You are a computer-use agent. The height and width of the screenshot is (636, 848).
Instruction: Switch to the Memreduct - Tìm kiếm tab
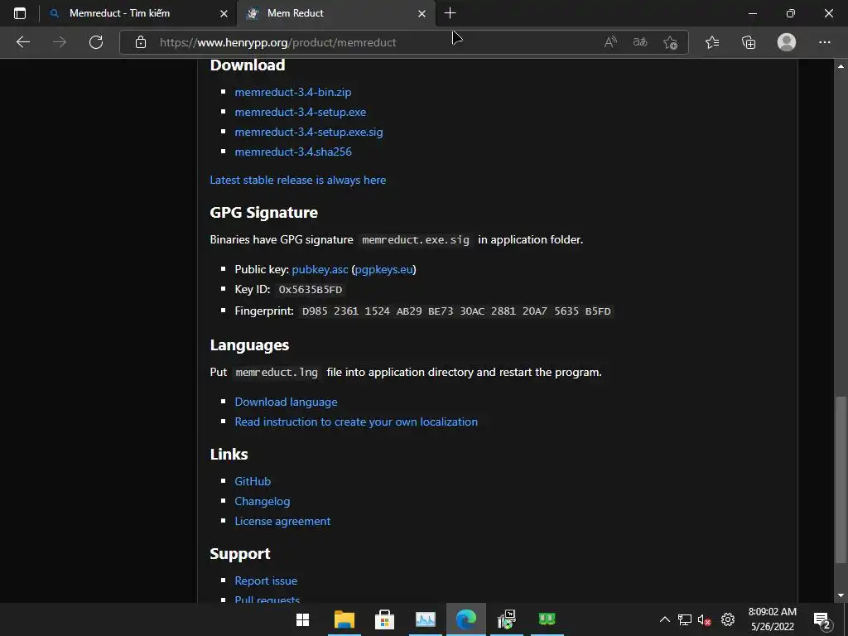coord(119,13)
